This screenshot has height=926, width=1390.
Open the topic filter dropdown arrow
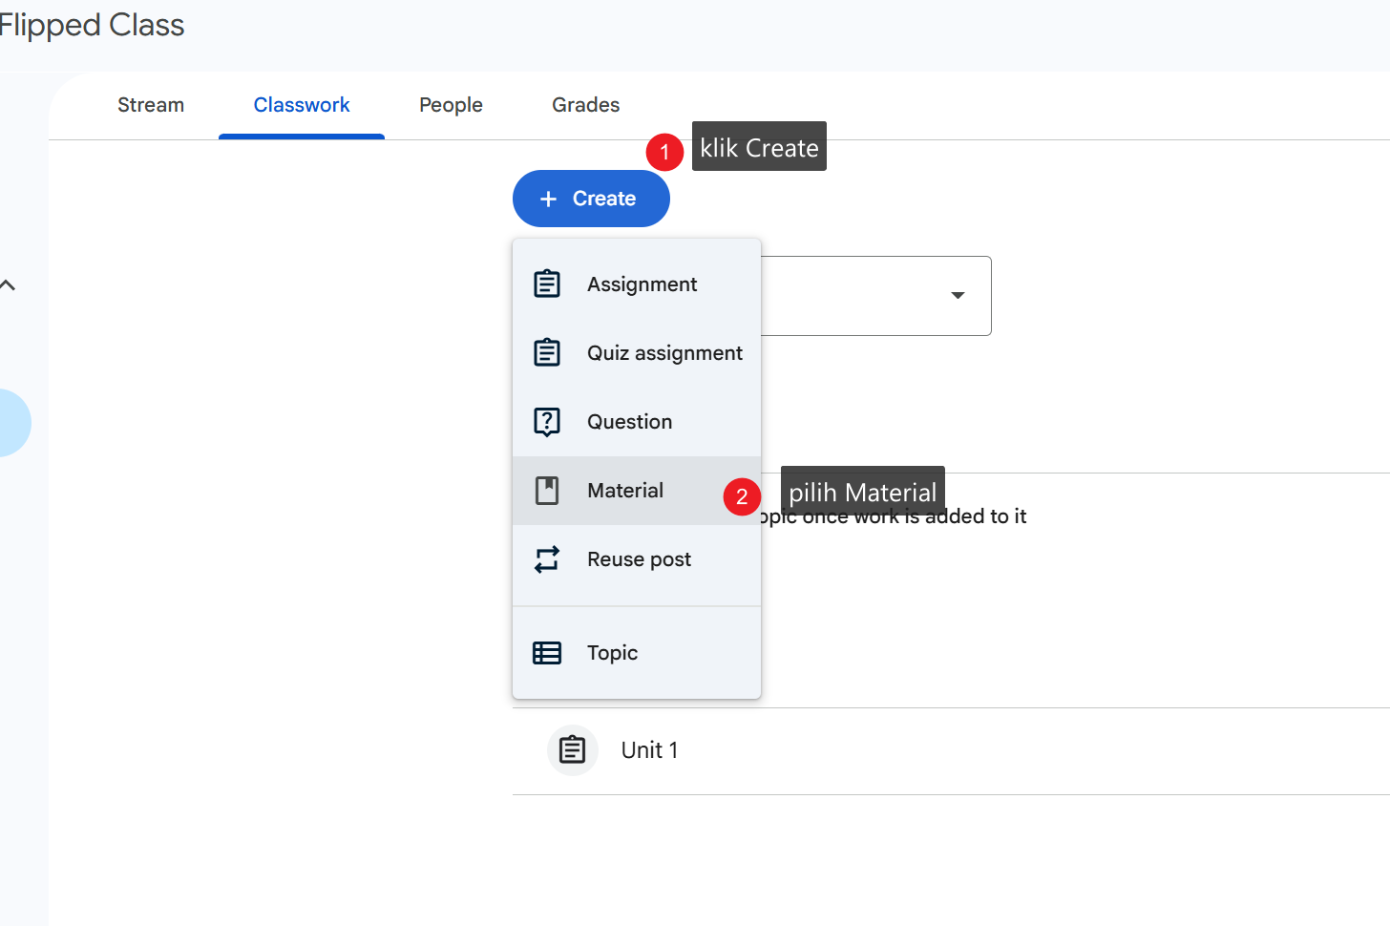(958, 296)
